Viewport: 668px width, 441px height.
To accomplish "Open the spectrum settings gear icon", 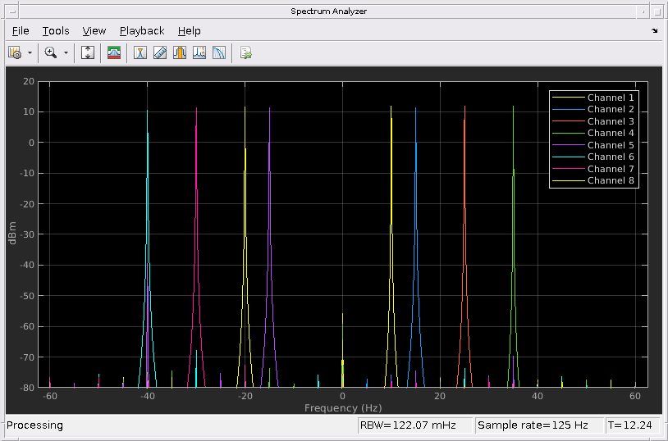I will [x=15, y=52].
